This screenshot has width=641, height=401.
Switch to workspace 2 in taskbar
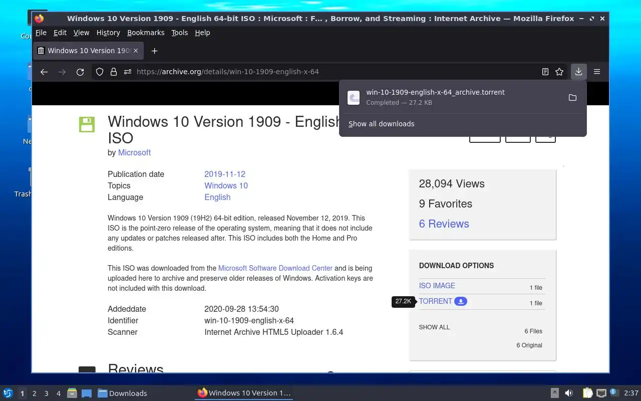[x=34, y=393]
